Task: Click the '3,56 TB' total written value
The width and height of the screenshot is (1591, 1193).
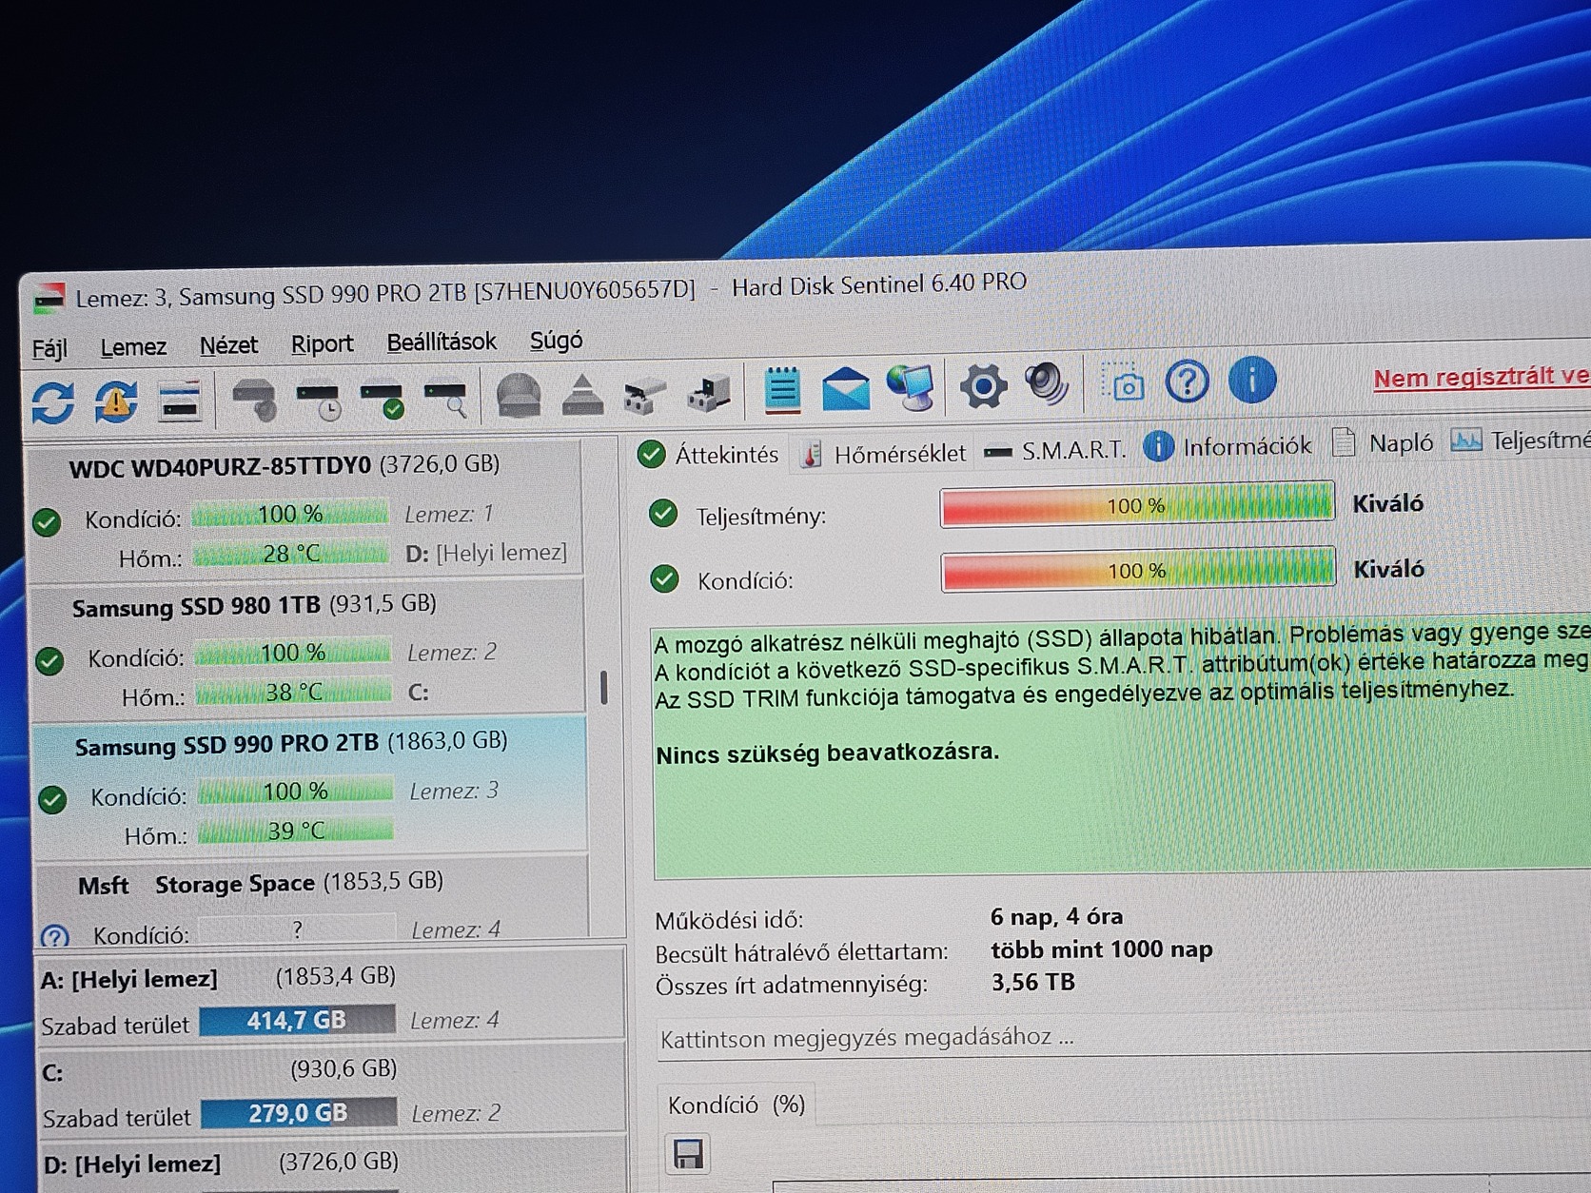Action: pyautogui.click(x=1033, y=982)
